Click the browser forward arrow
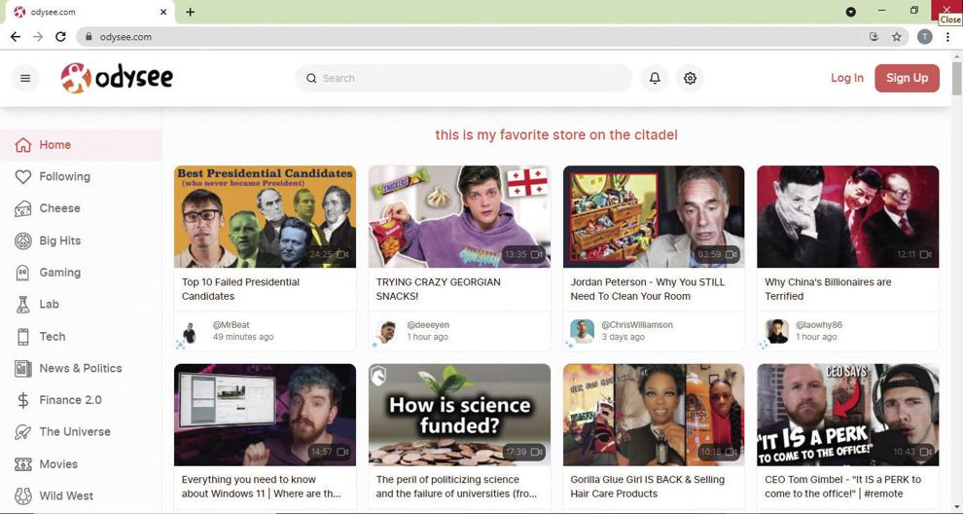The width and height of the screenshot is (963, 514). [38, 37]
